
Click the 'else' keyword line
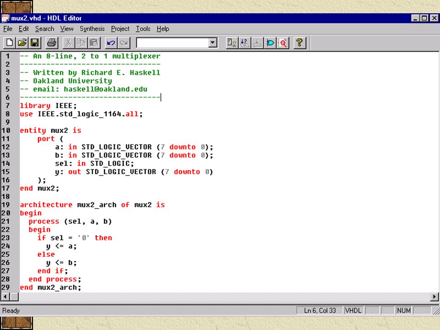pyautogui.click(x=46, y=254)
